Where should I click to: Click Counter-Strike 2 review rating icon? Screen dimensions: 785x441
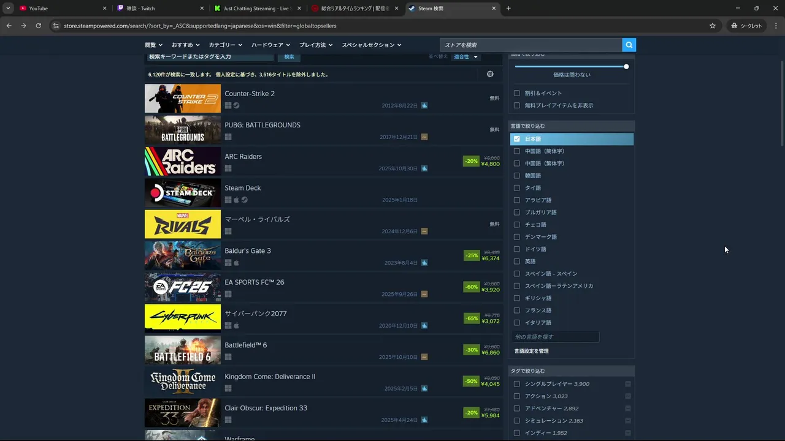tap(424, 105)
